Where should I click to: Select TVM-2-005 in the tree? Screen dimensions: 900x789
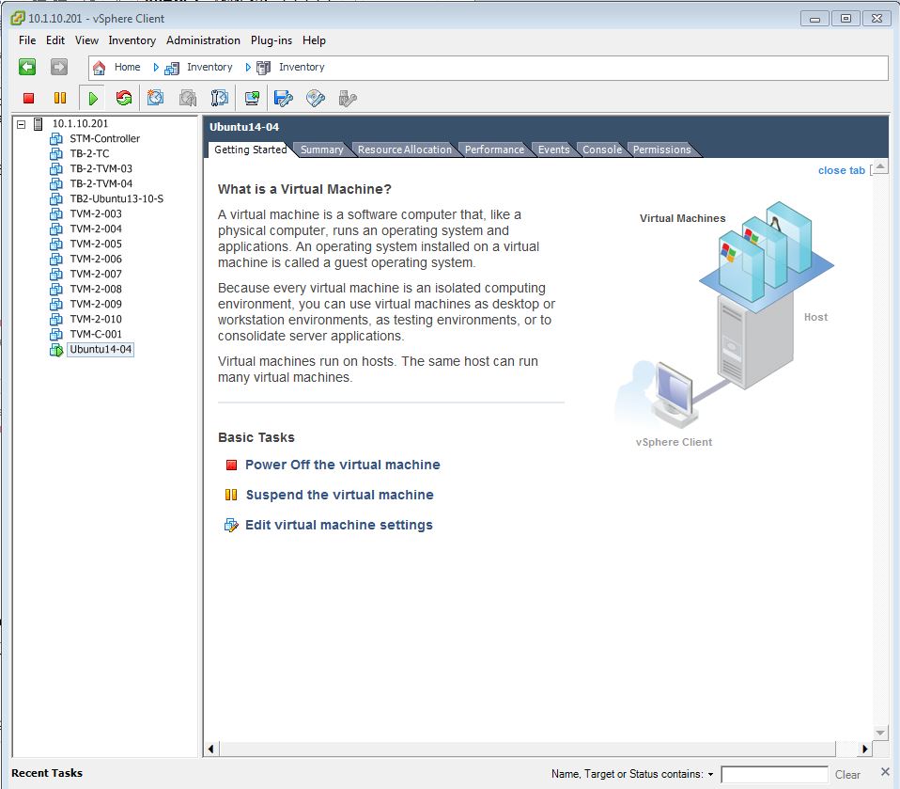tap(96, 244)
